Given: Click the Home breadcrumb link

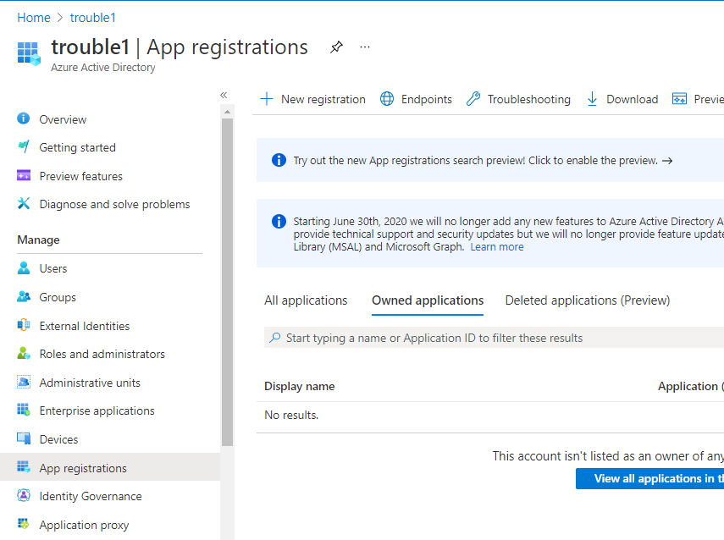Looking at the screenshot, I should pyautogui.click(x=34, y=18).
